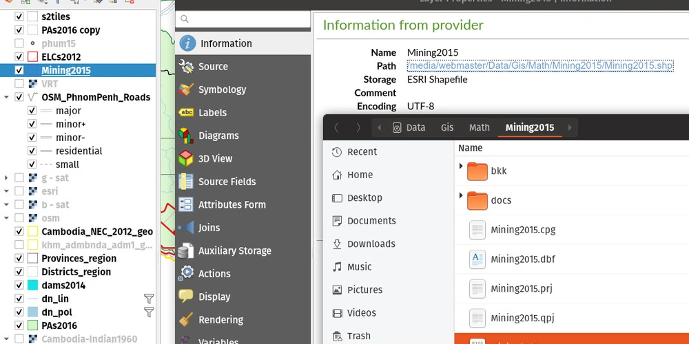Click the PAs2016 green color swatch
Viewport: 689px width, 344px height.
[x=33, y=325]
